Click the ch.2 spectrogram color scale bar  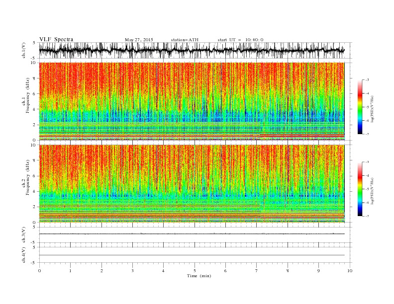[x=360, y=189]
